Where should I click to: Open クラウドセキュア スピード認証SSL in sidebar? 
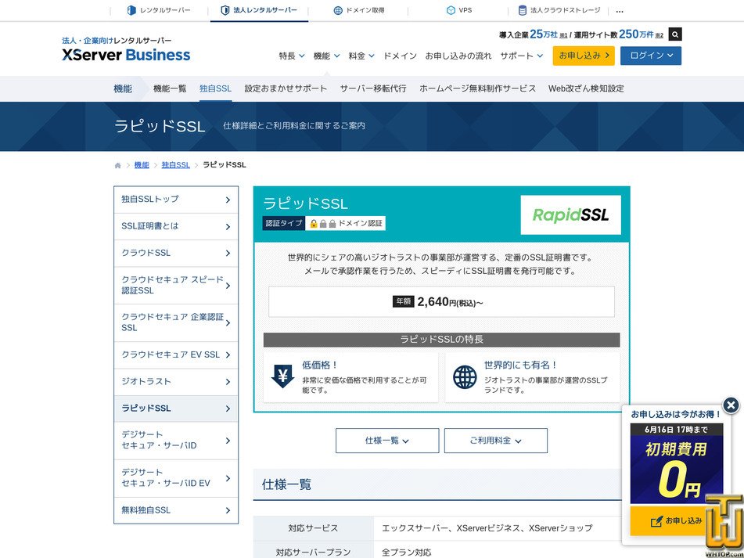[x=176, y=285]
